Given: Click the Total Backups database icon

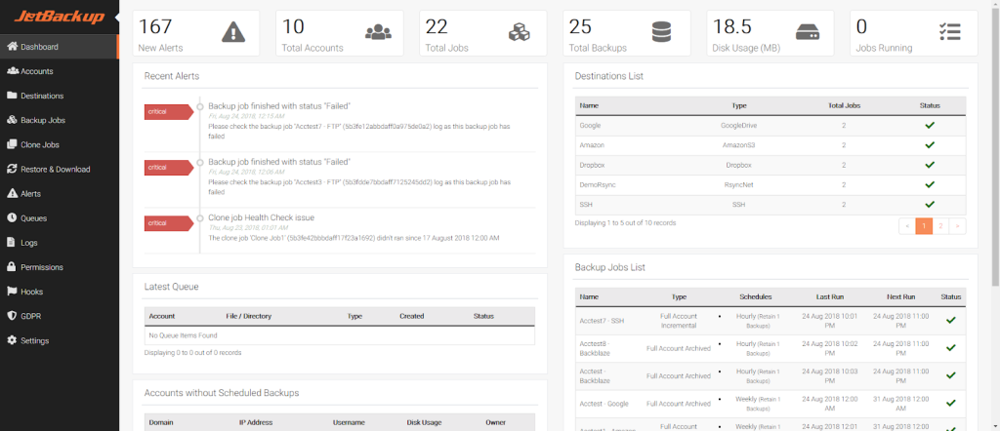Looking at the screenshot, I should pyautogui.click(x=663, y=32).
